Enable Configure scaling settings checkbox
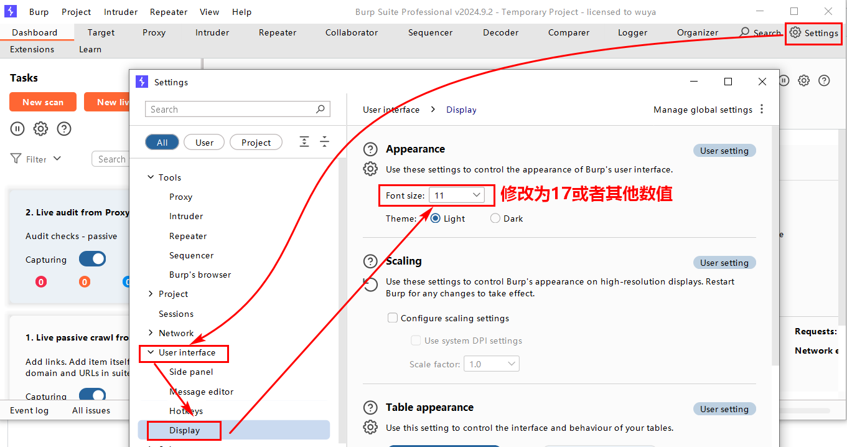Viewport: 847px width, 447px height. point(393,318)
